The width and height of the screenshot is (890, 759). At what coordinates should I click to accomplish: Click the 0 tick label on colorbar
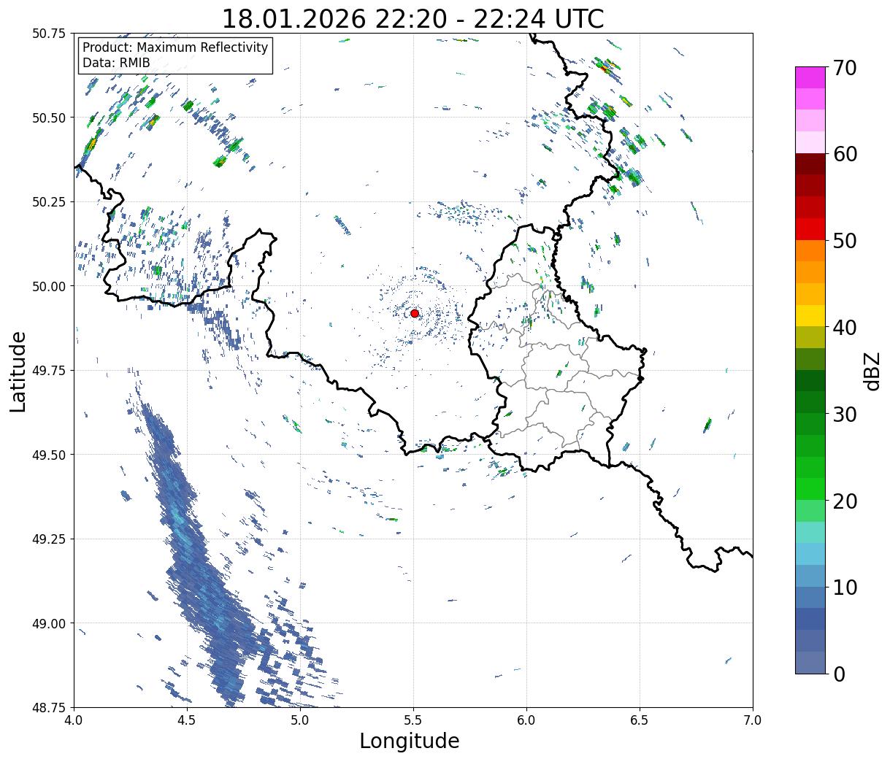click(839, 674)
